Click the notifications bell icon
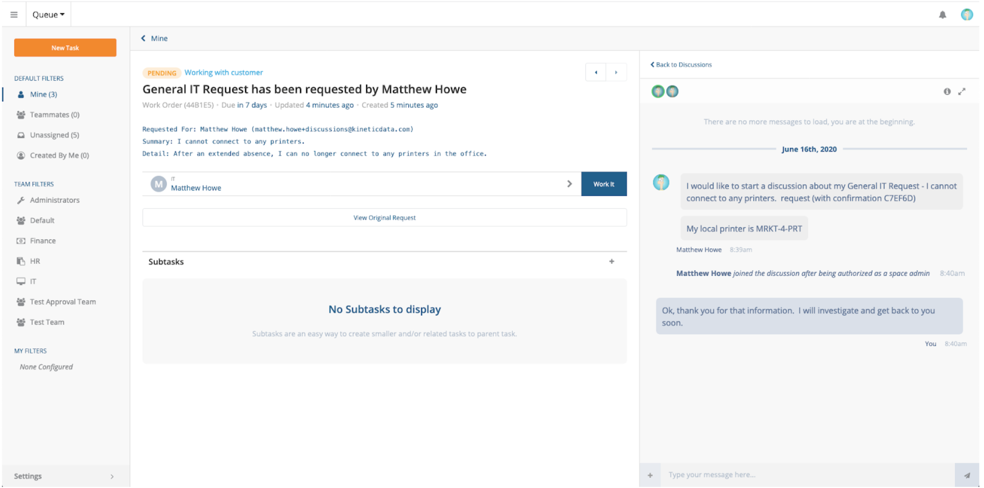The height and width of the screenshot is (488, 984). click(942, 15)
